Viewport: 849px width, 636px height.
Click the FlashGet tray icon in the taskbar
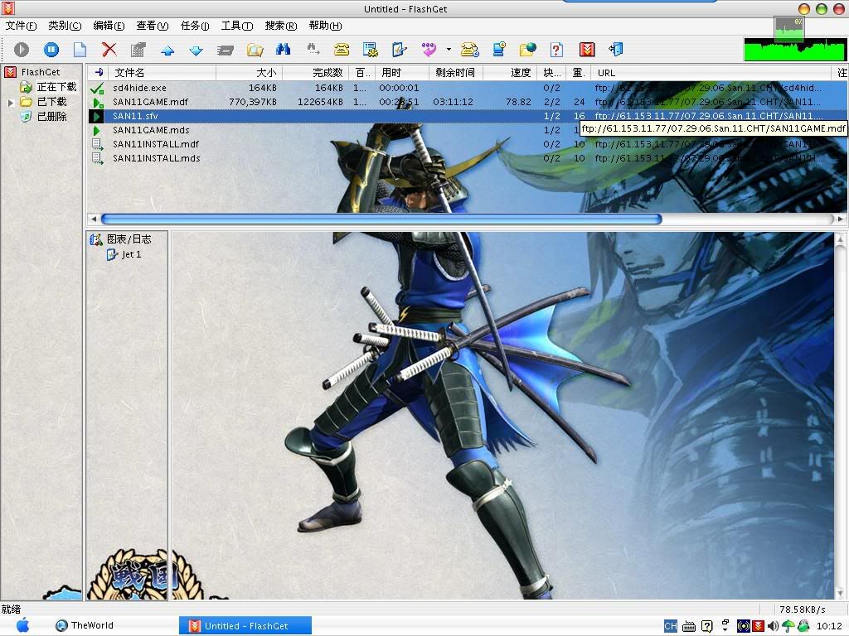pos(758,626)
